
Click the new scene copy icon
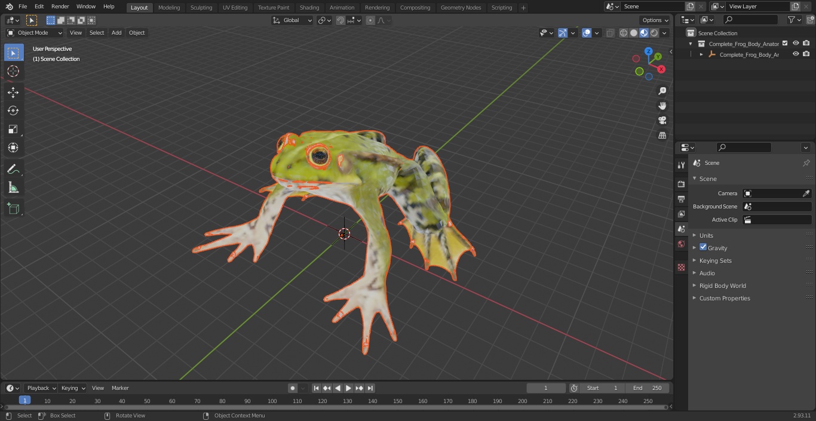(x=690, y=7)
